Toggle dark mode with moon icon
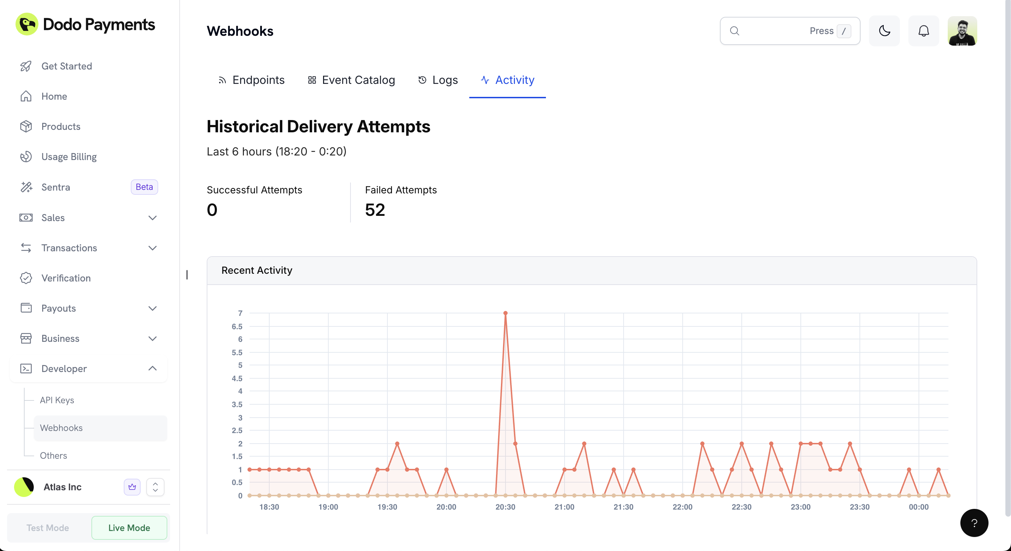1011x551 pixels. pyautogui.click(x=884, y=31)
